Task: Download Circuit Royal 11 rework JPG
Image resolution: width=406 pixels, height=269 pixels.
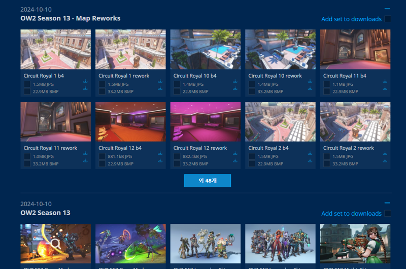Action: point(85,153)
